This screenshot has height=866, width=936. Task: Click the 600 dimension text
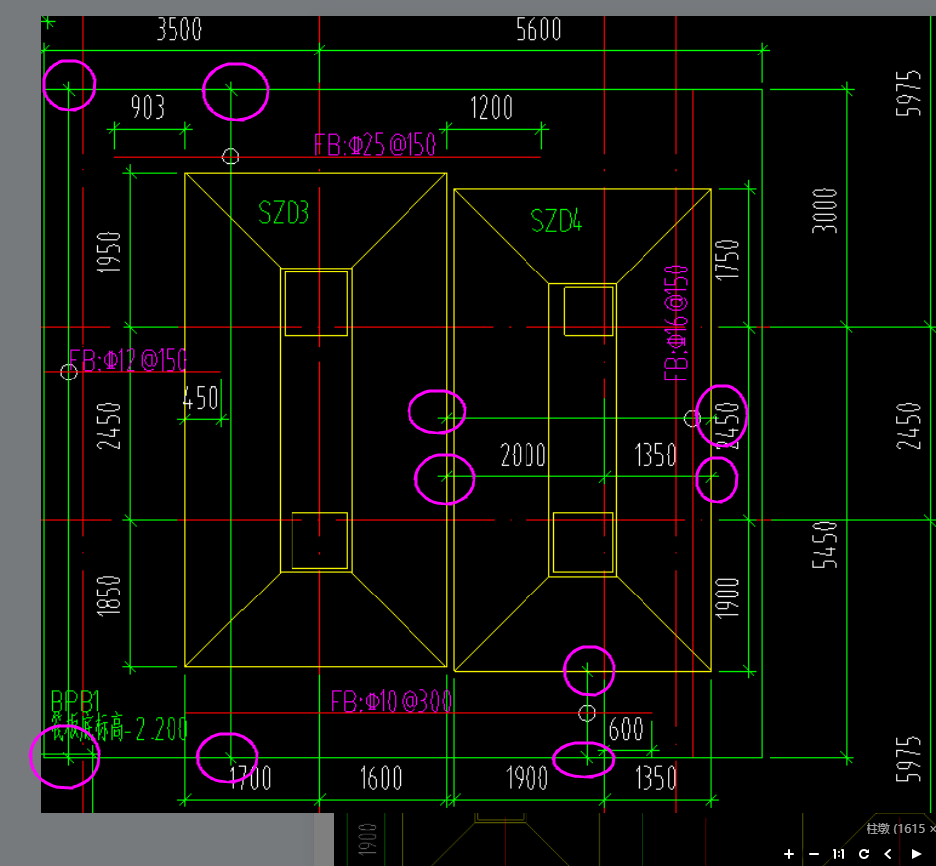tap(626, 729)
